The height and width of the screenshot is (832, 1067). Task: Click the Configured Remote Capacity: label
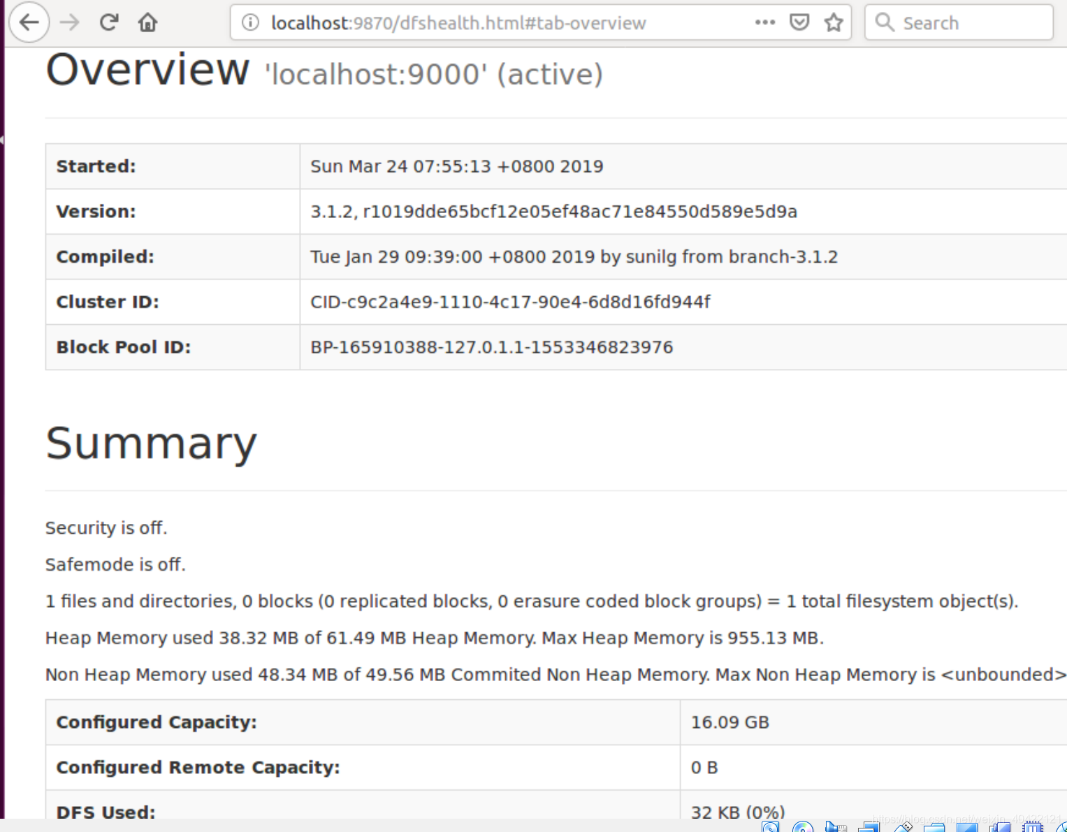click(198, 768)
